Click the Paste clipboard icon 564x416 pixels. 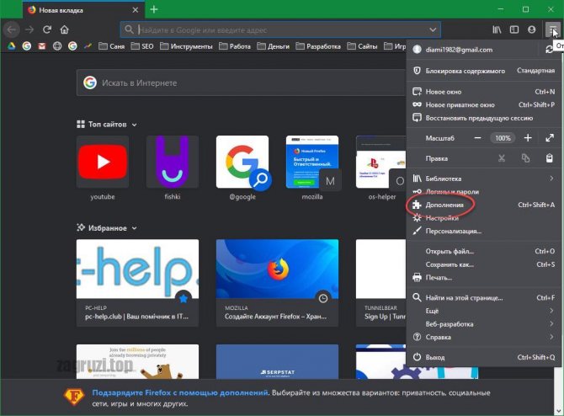pos(549,158)
